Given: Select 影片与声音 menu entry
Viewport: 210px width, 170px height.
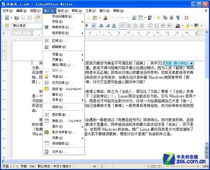Looking at the screenshot, I should click(x=64, y=132).
